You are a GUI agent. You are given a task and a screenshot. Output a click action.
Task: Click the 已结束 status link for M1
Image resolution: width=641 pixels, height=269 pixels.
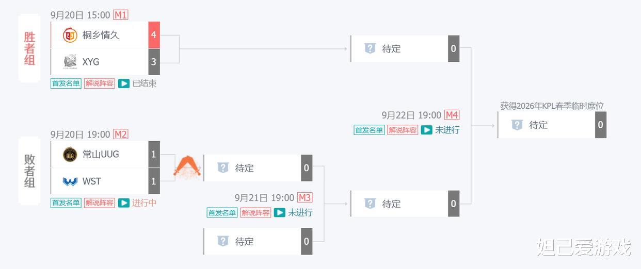pos(145,83)
